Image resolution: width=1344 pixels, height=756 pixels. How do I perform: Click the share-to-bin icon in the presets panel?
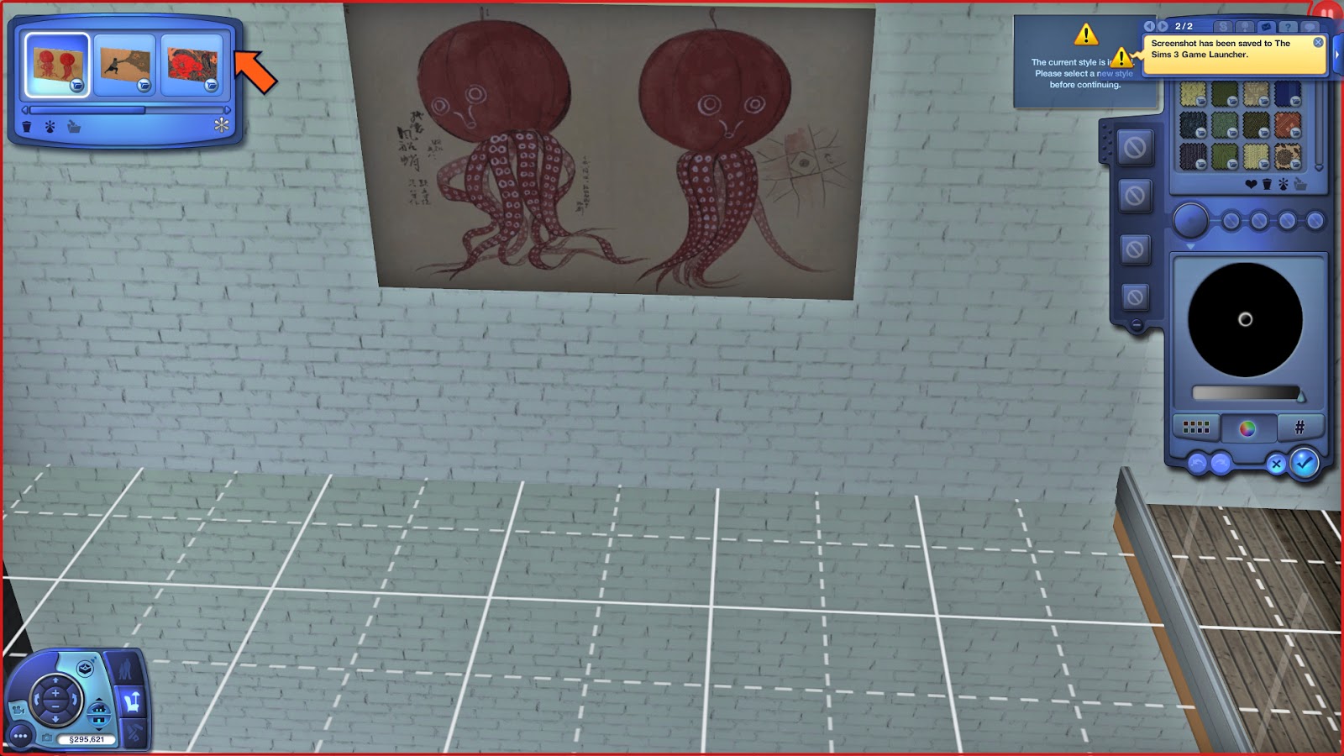coord(74,127)
